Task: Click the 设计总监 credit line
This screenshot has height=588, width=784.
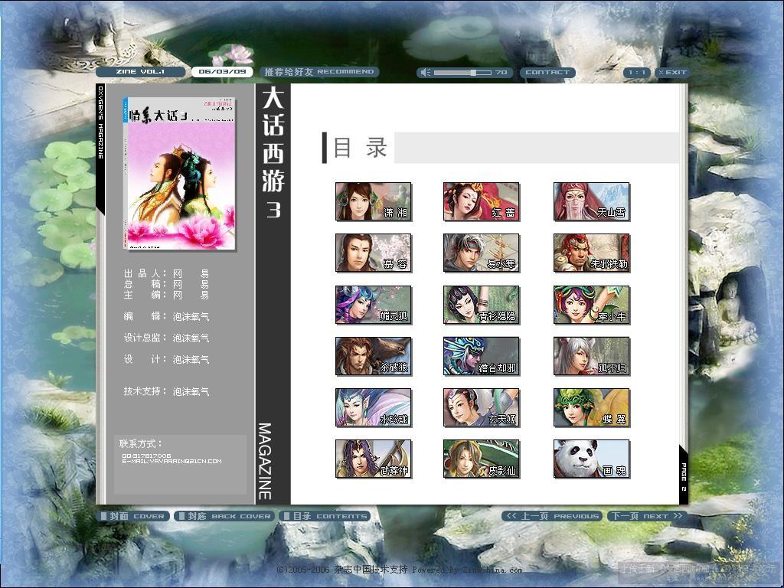Action: [x=166, y=338]
